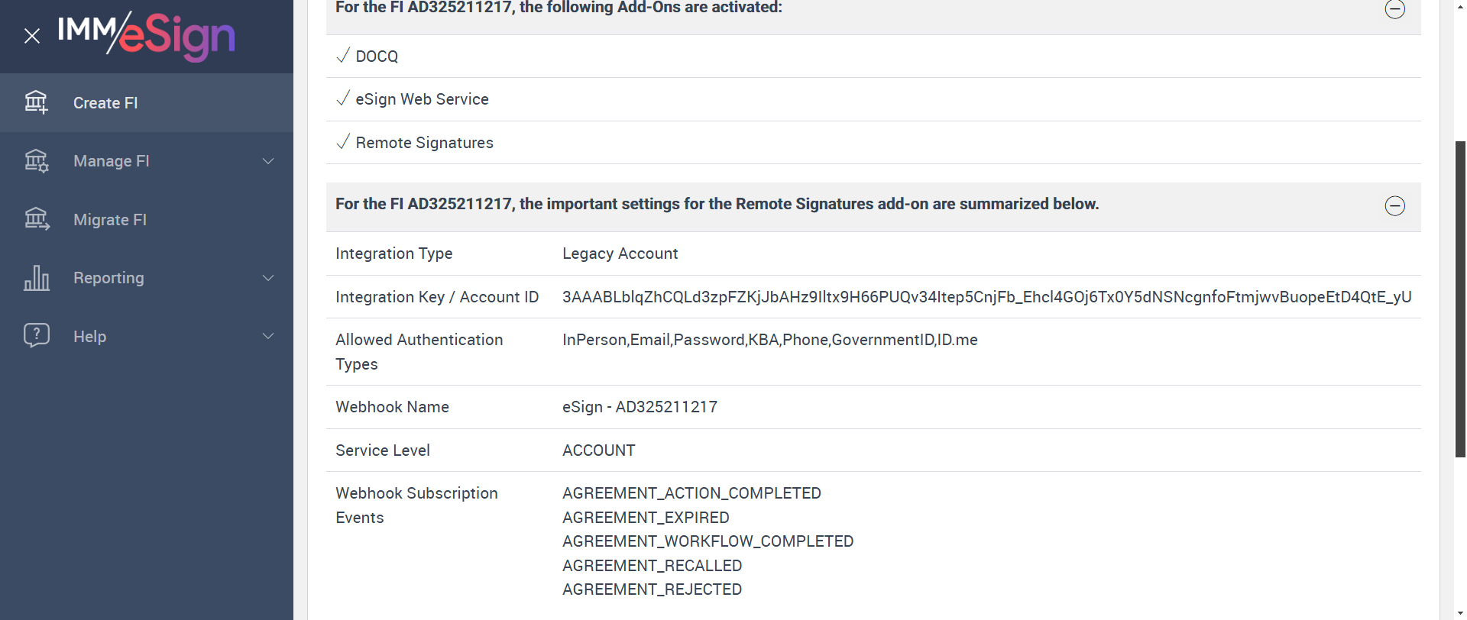Click the DOCQ add-on checkmark
1467x620 pixels.
click(343, 56)
